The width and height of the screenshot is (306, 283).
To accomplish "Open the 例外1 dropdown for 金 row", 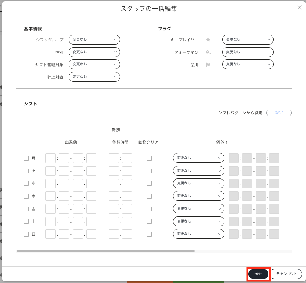I will pyautogui.click(x=199, y=208).
